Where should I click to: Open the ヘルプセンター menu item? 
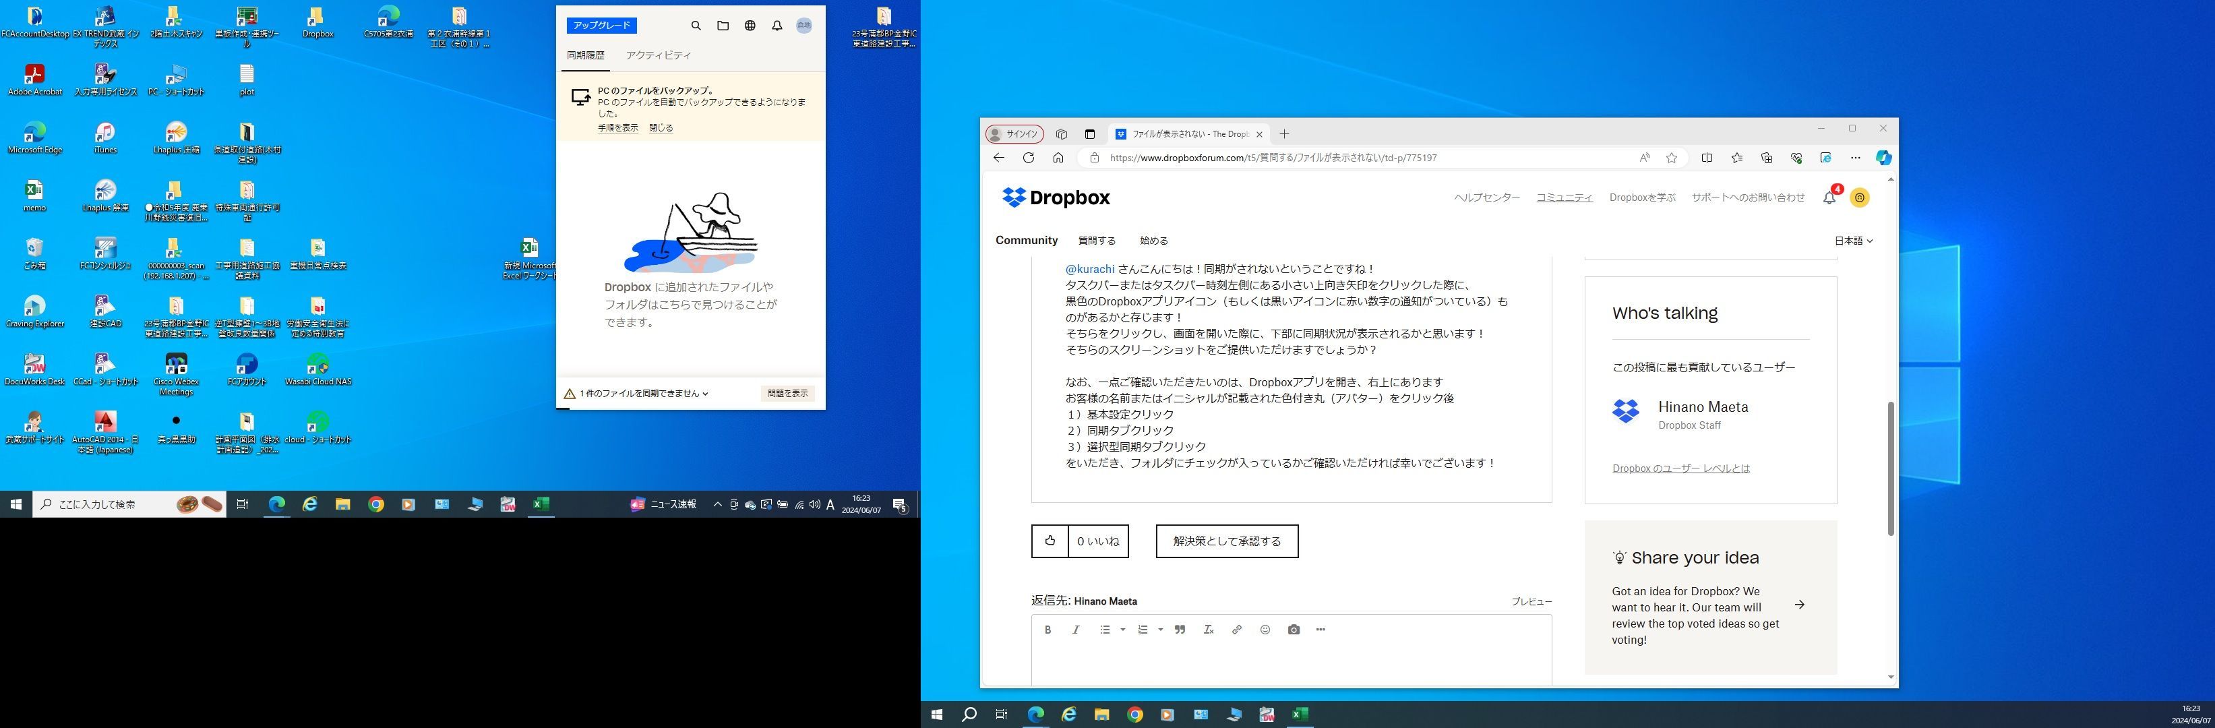pos(1487,198)
